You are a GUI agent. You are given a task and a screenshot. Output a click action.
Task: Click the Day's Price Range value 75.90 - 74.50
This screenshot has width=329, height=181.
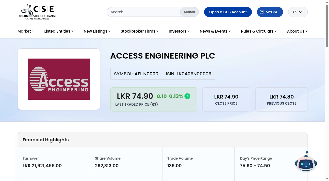point(255,166)
